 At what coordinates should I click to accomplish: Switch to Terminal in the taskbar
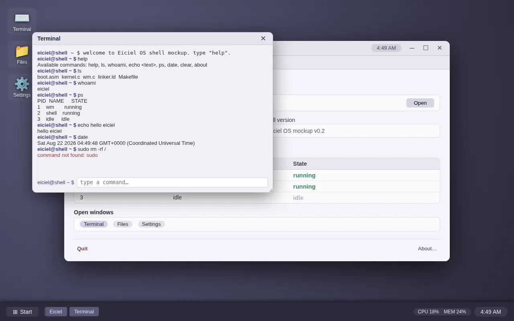84,312
